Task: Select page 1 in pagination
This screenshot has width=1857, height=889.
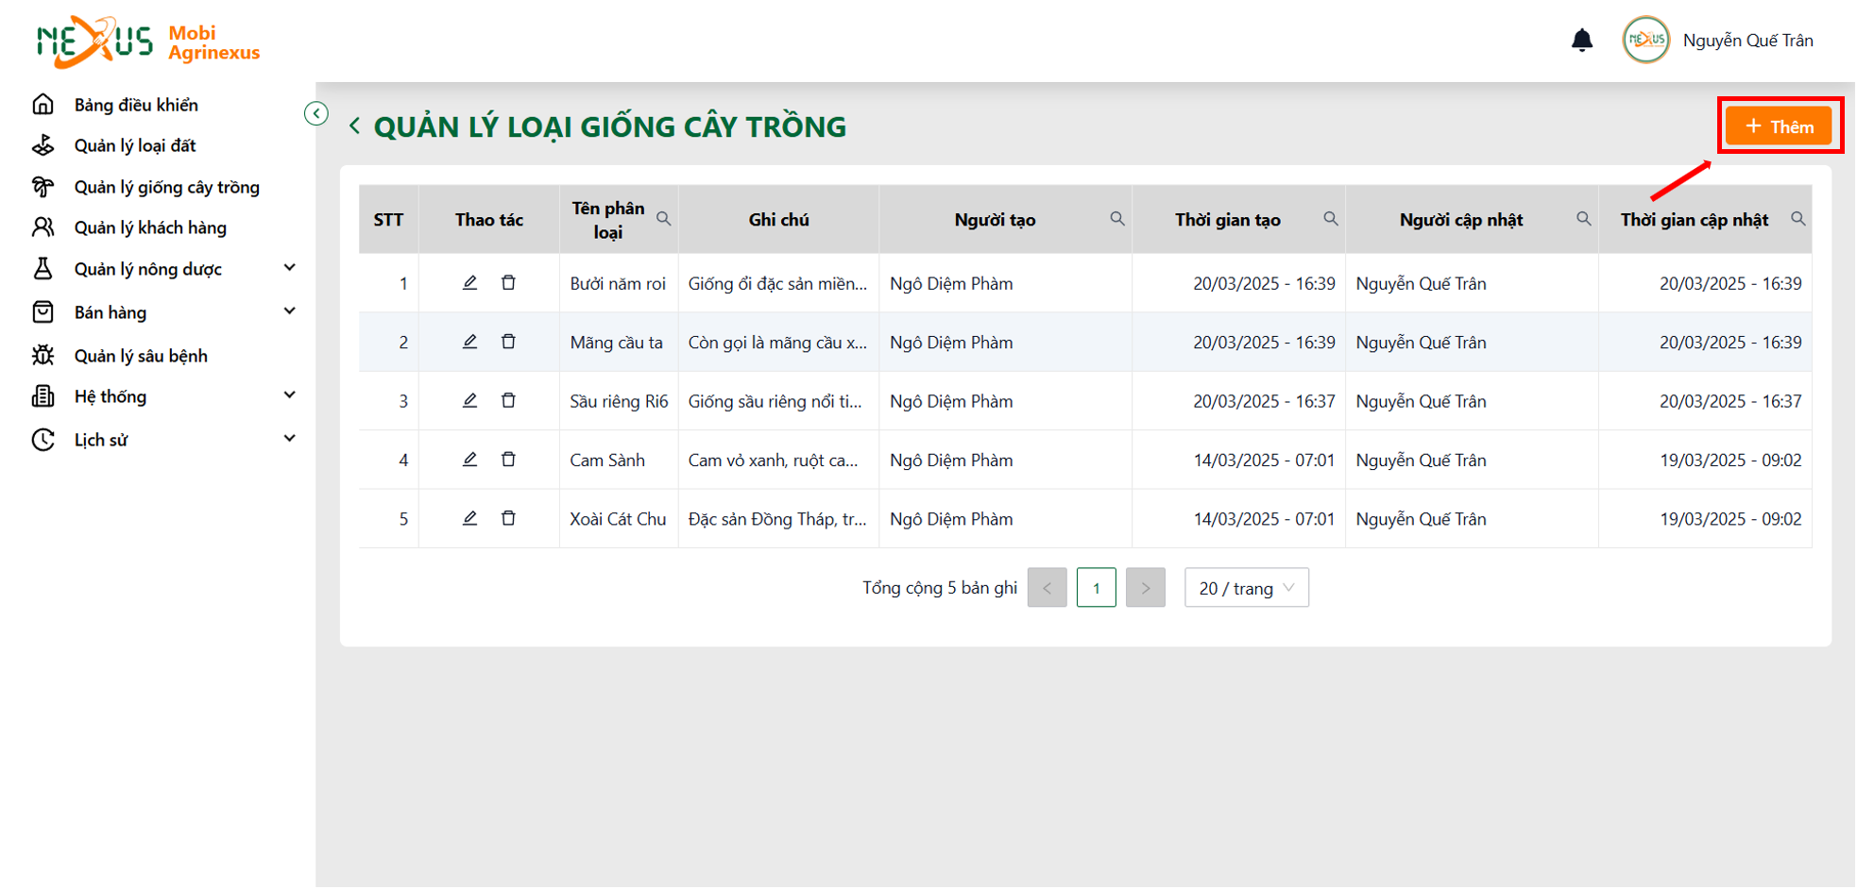Action: (x=1097, y=588)
